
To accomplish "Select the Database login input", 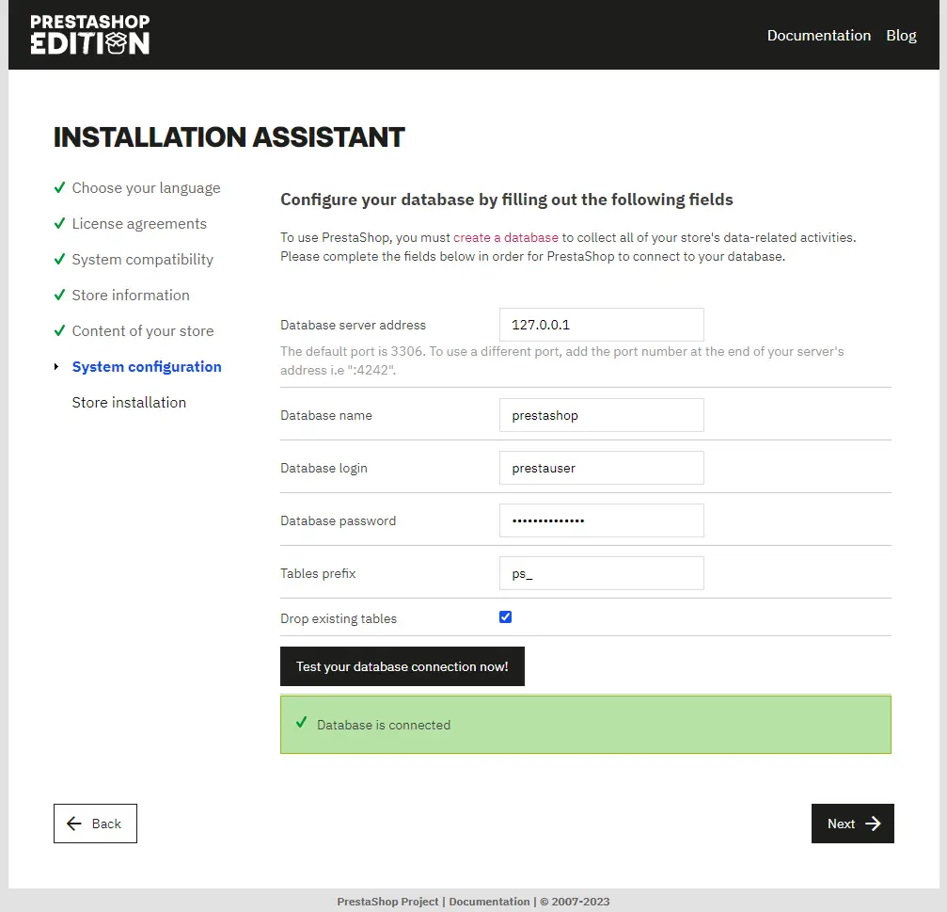I will pyautogui.click(x=602, y=468).
